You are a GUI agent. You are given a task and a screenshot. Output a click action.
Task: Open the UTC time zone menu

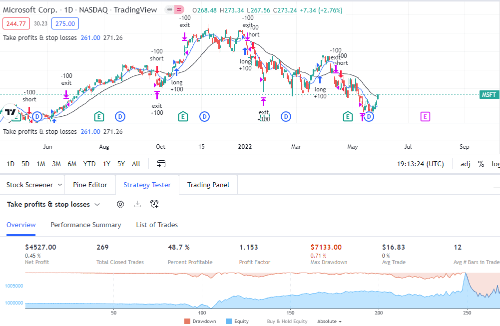tap(420, 164)
